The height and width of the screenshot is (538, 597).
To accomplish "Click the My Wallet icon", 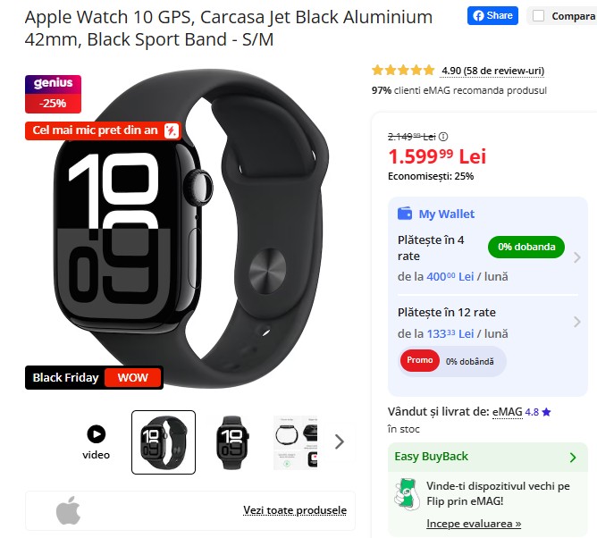I will point(405,214).
